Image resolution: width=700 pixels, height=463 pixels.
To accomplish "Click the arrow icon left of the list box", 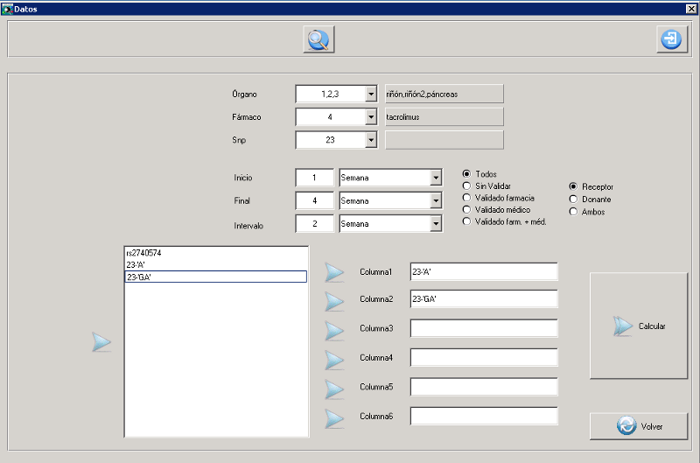I will [x=102, y=342].
